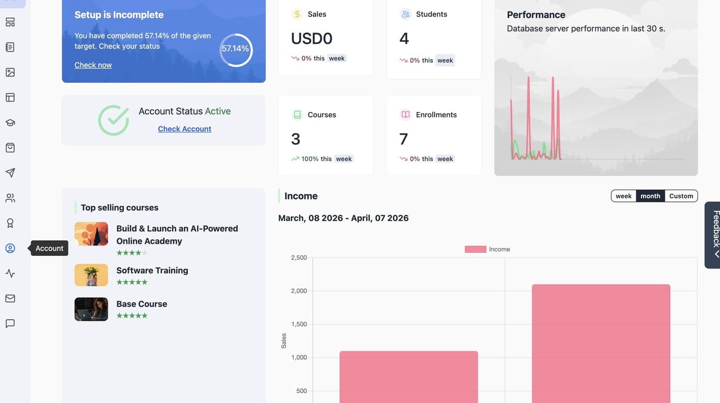
Task: Select the paper plane marketing icon
Action: pos(10,173)
